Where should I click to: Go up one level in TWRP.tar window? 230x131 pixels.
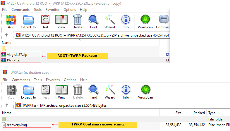[x=7, y=105]
